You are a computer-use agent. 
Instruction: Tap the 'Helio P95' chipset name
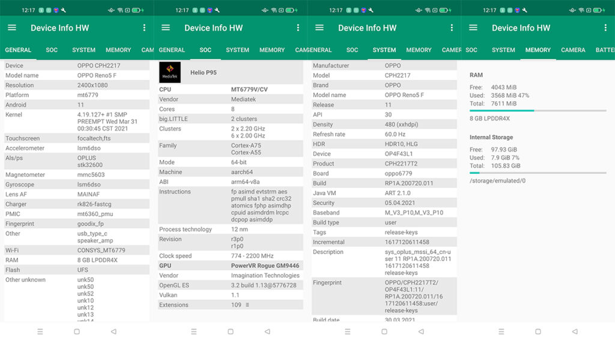click(203, 73)
